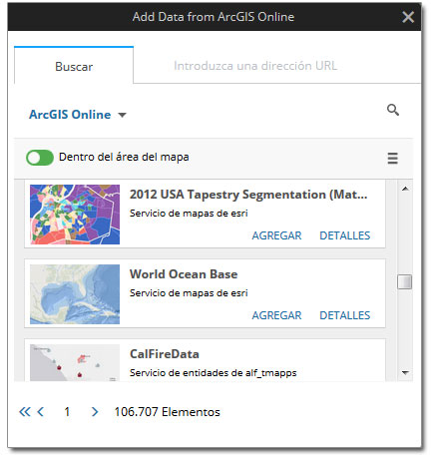Viewport: 436px width, 459px height.
Task: Close the Add Data dialog
Action: (x=408, y=17)
